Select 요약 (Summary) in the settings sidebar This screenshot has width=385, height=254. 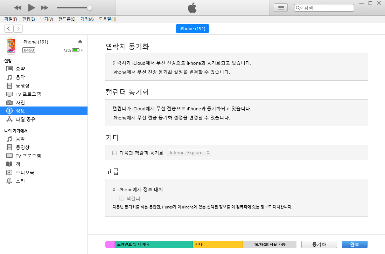click(x=20, y=69)
